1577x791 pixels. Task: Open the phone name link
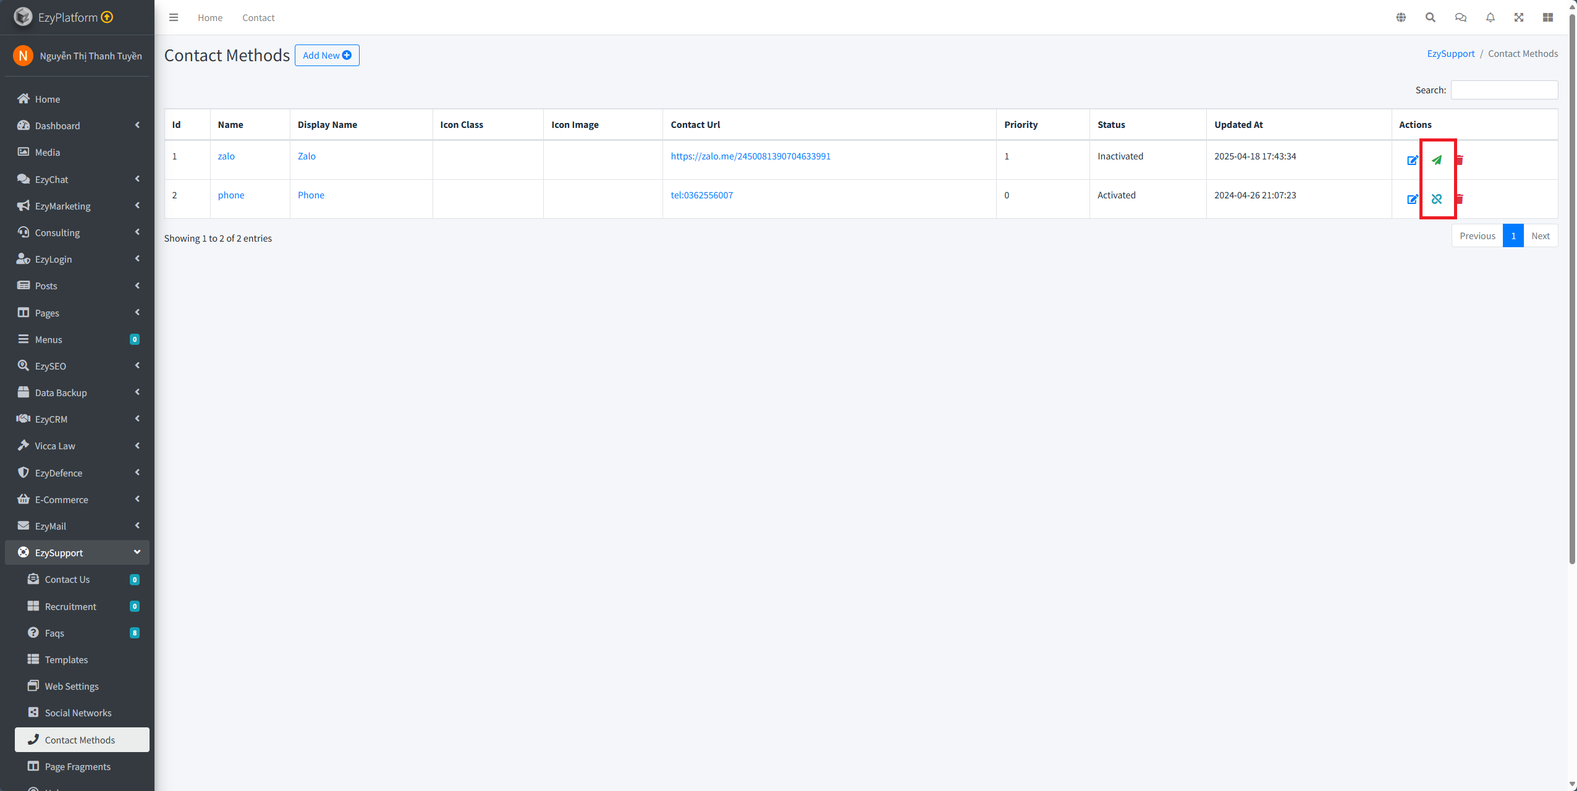(x=231, y=195)
